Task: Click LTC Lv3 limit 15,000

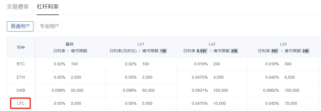Action: pos(291,103)
